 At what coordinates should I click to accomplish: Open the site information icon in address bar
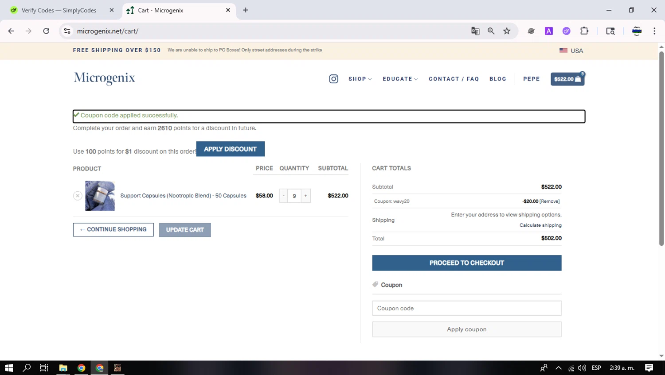pos(67,31)
